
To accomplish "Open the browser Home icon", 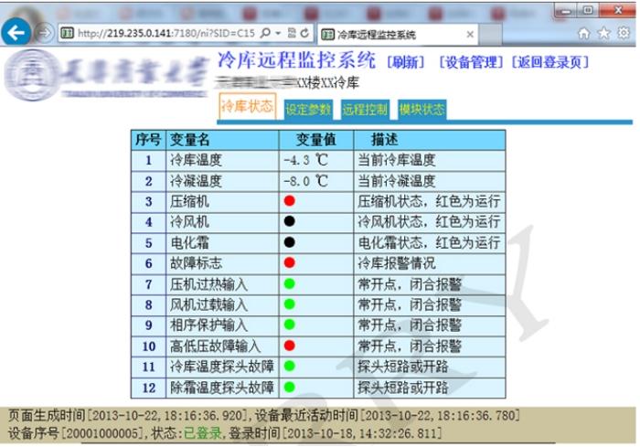I will [x=584, y=33].
